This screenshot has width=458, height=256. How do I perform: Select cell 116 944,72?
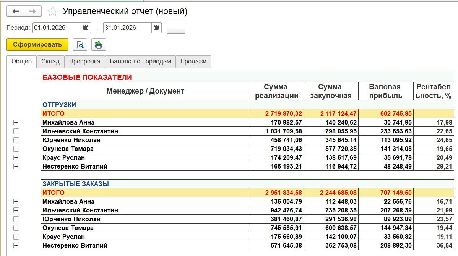(331, 166)
